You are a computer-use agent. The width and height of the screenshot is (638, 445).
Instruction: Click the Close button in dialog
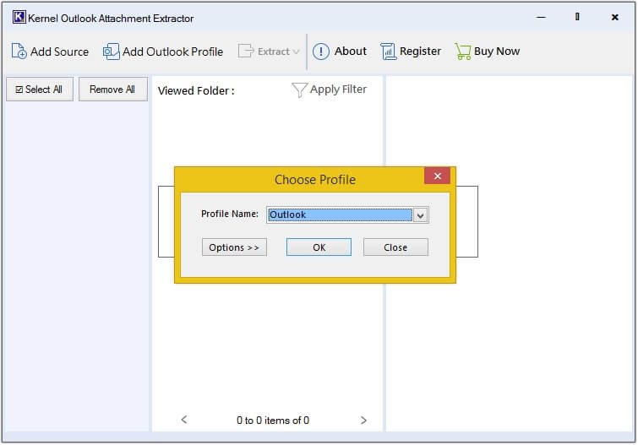click(x=395, y=247)
